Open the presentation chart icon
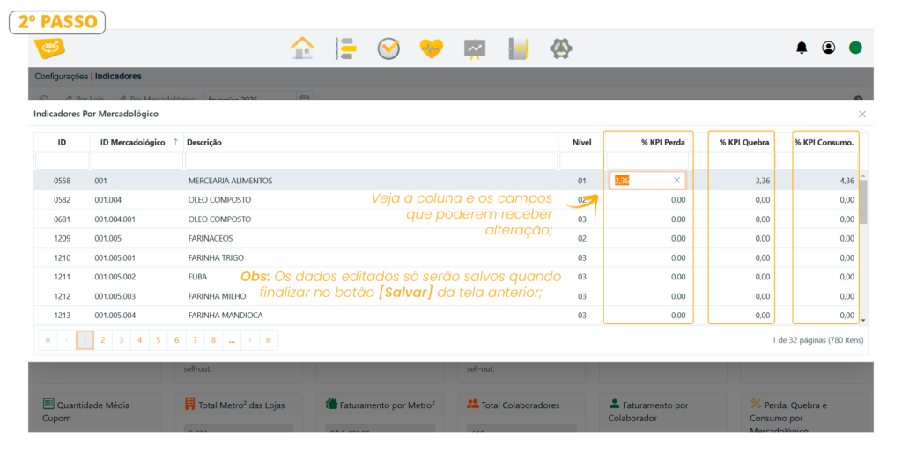Screen dimensions: 902x461 pyautogui.click(x=475, y=48)
